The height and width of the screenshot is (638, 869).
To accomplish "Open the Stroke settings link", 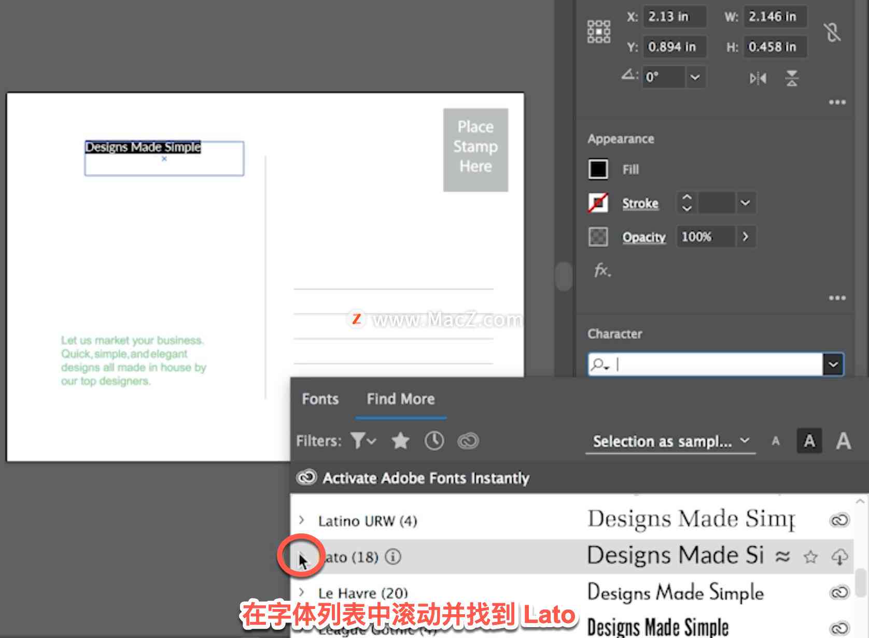I will [640, 203].
